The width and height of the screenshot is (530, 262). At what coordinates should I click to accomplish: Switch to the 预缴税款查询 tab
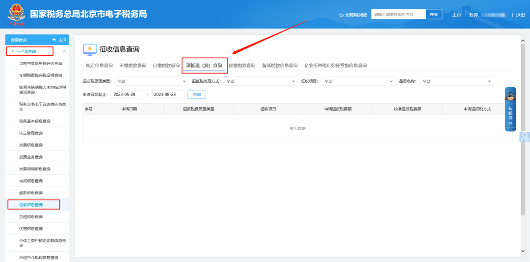242,66
